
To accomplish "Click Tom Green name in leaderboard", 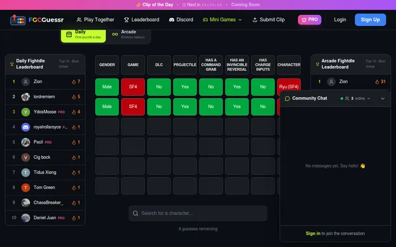I will [x=44, y=188].
